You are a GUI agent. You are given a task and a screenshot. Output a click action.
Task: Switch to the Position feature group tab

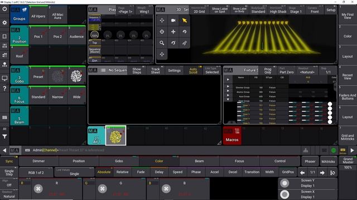tap(79, 161)
